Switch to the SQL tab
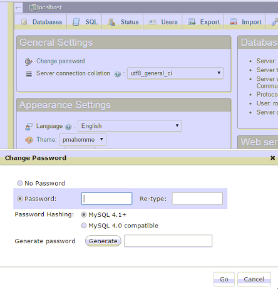 coord(85,22)
